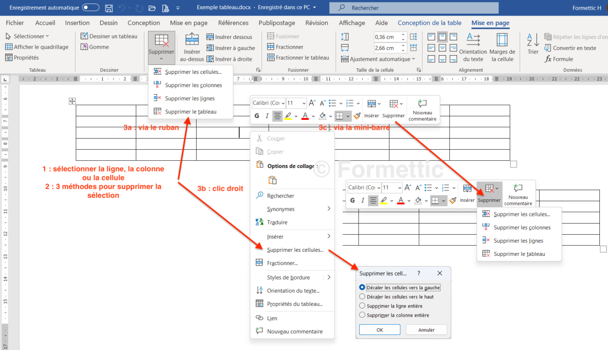608x350 pixels.
Task: Click OK in Supprimer les cellules dialog
Action: click(379, 330)
